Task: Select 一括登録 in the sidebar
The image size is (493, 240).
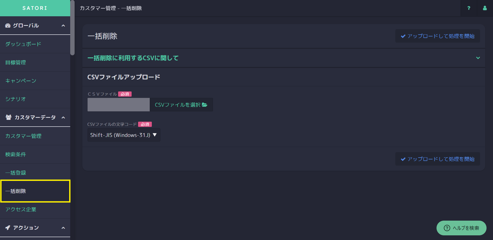Action: (x=16, y=173)
